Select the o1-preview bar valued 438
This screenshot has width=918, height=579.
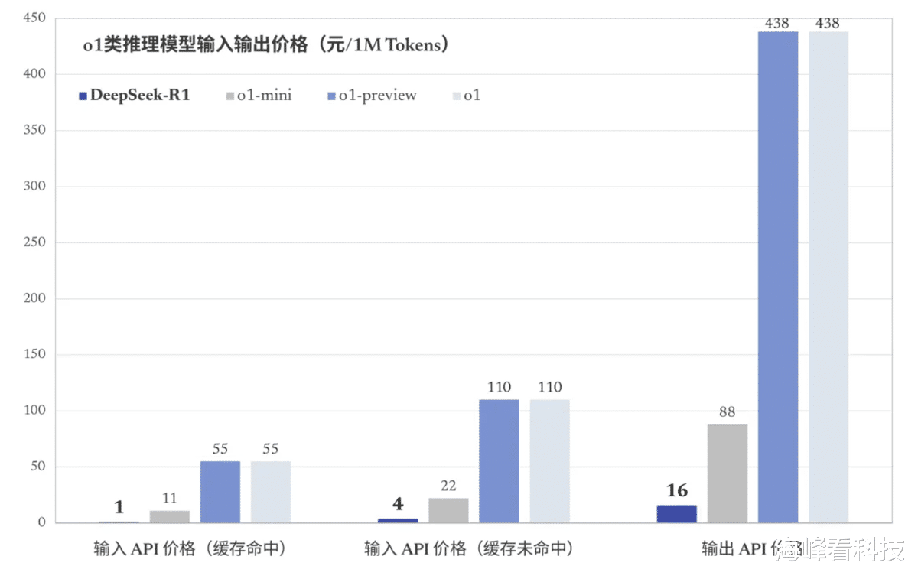[778, 278]
